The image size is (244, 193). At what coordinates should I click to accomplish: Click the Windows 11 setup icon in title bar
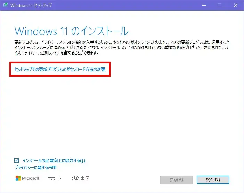coord(6,6)
